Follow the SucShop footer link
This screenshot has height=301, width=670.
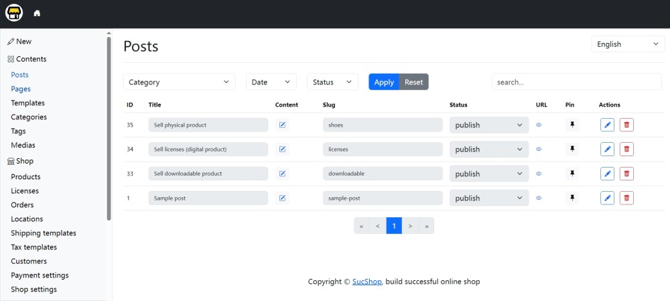point(367,282)
